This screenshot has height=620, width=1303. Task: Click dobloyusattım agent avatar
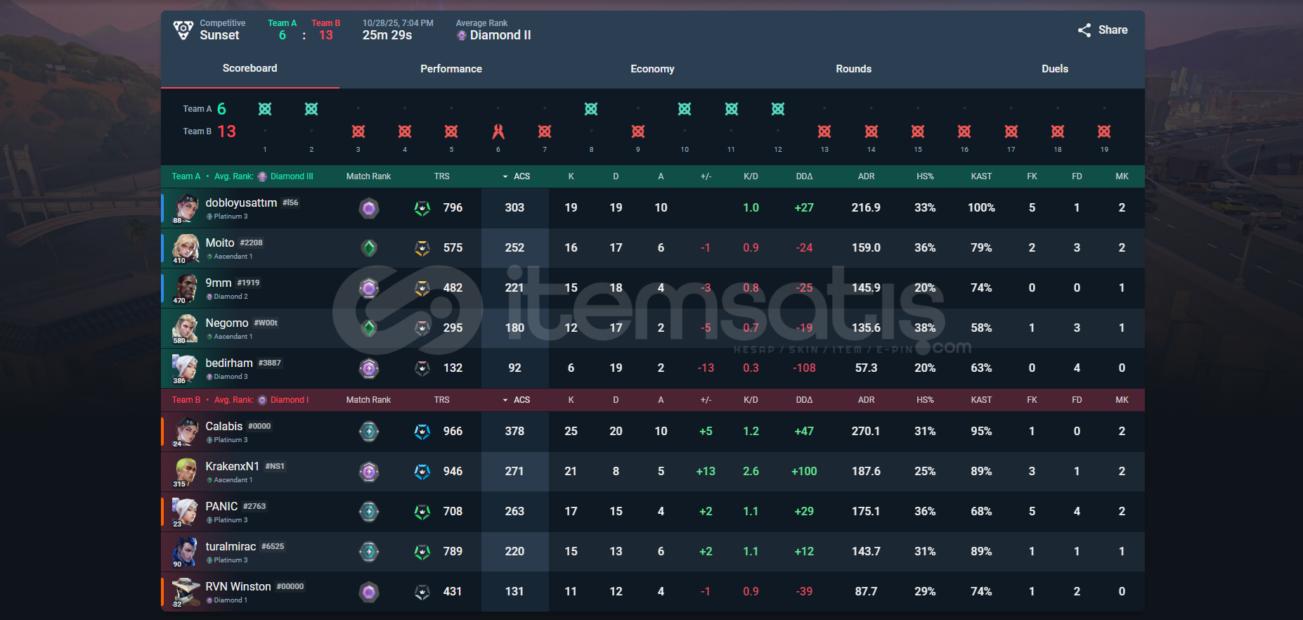click(186, 208)
